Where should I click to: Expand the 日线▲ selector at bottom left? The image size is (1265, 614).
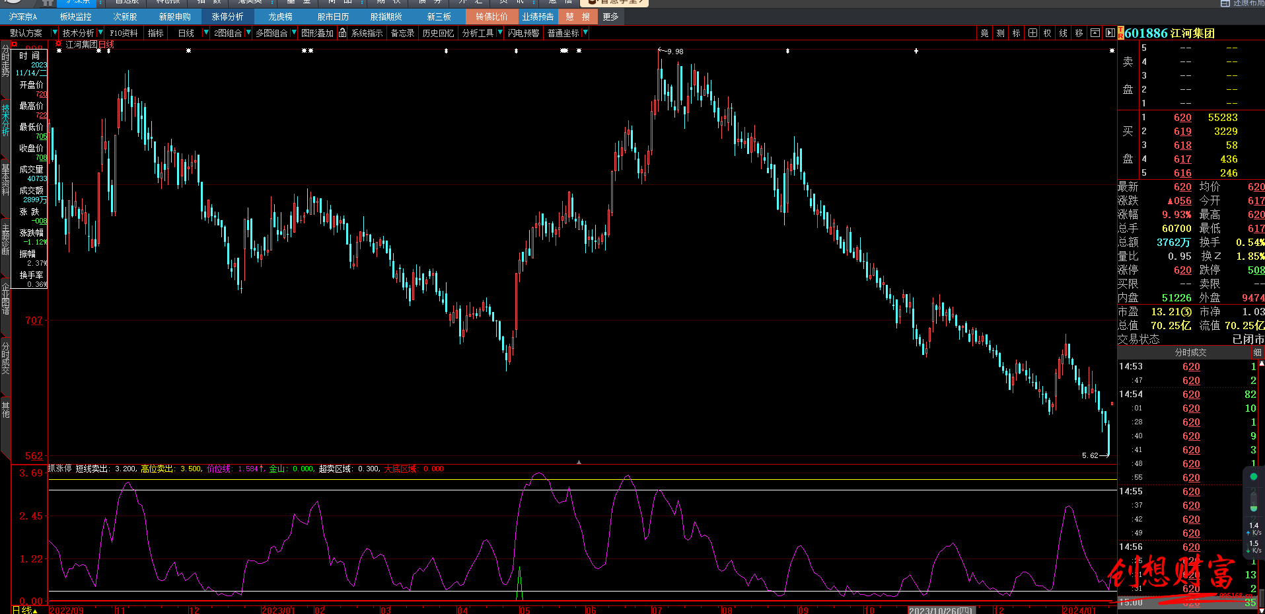[x=25, y=609]
